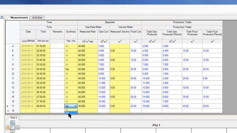Click the Gas Cum column header

tap(104, 34)
